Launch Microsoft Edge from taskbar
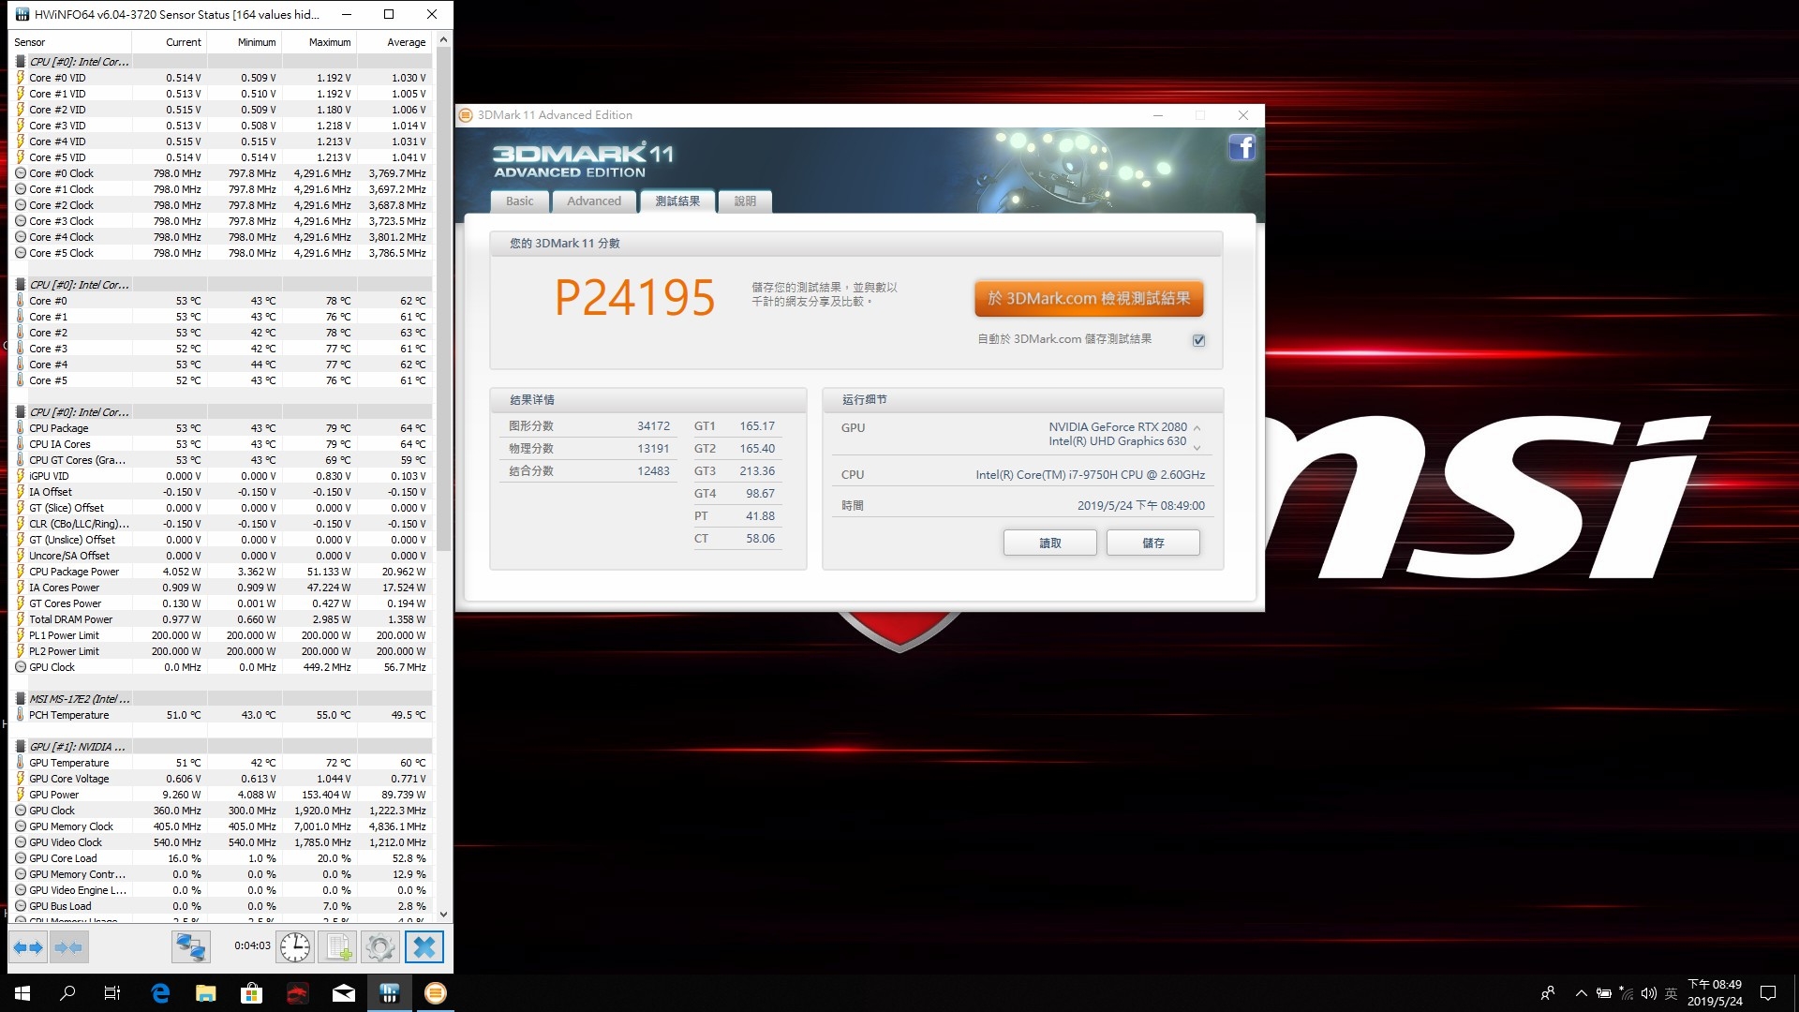Image resolution: width=1799 pixels, height=1012 pixels. point(160,993)
